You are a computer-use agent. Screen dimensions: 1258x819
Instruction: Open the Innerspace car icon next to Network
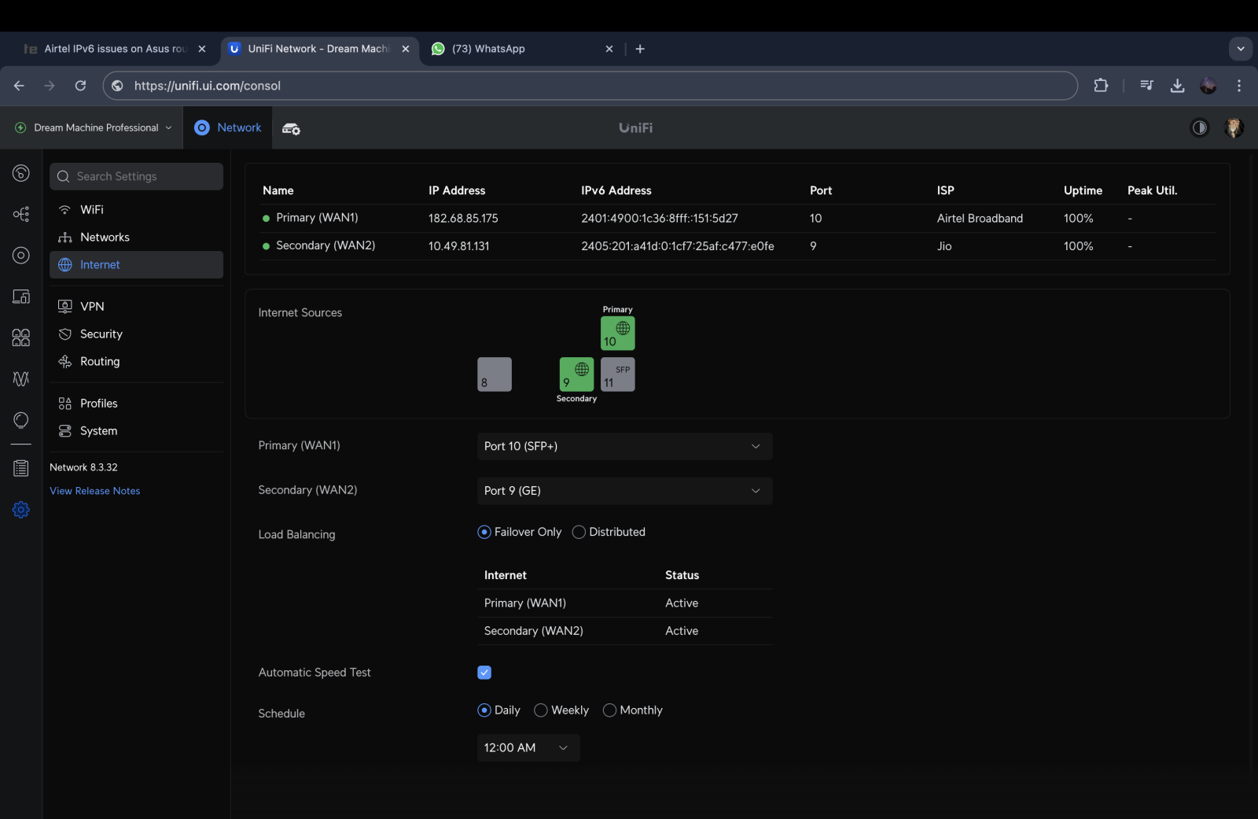291,128
